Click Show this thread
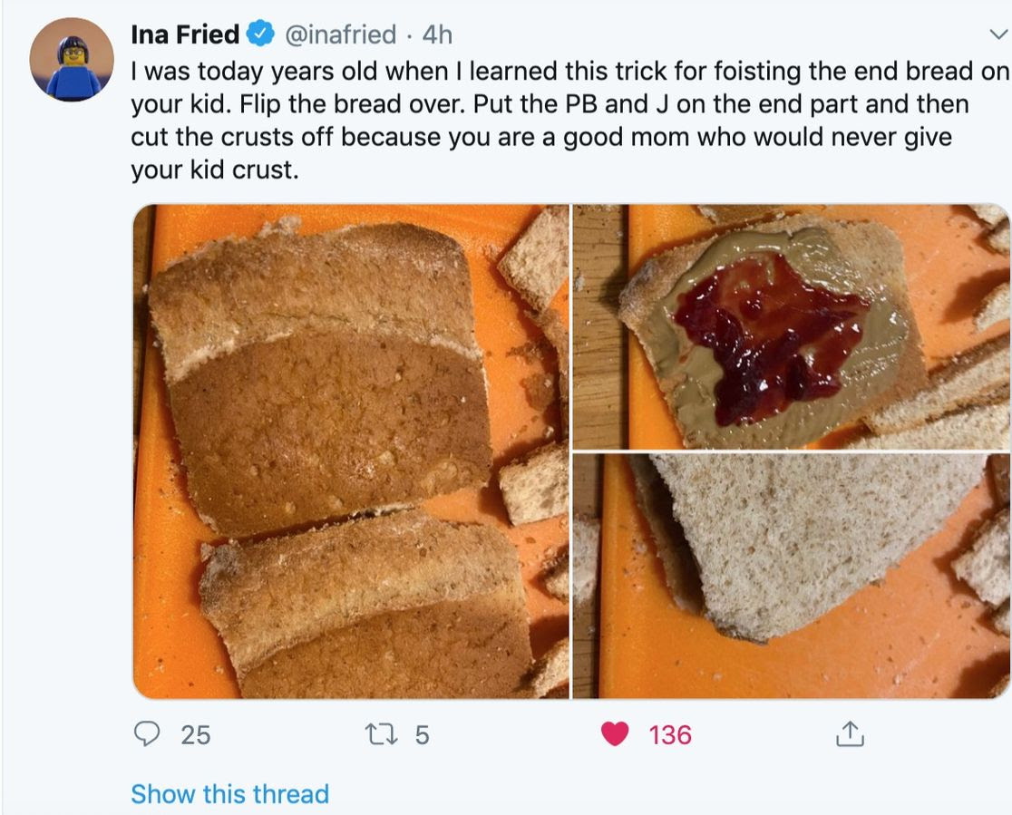This screenshot has width=1012, height=815. (x=229, y=794)
